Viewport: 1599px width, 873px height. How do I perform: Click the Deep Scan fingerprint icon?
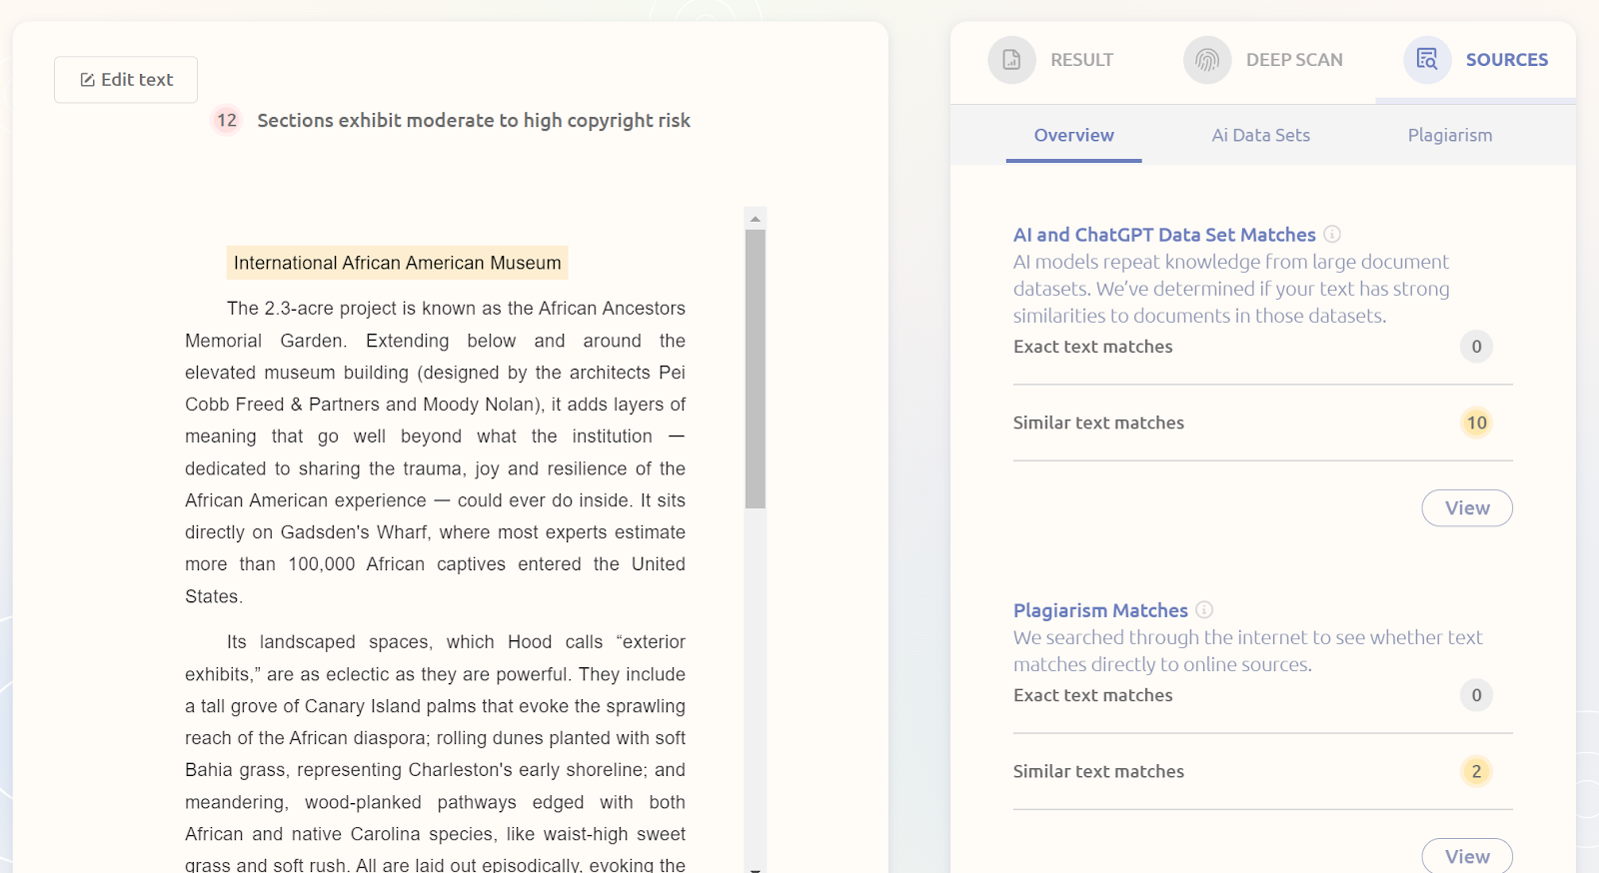click(x=1207, y=60)
